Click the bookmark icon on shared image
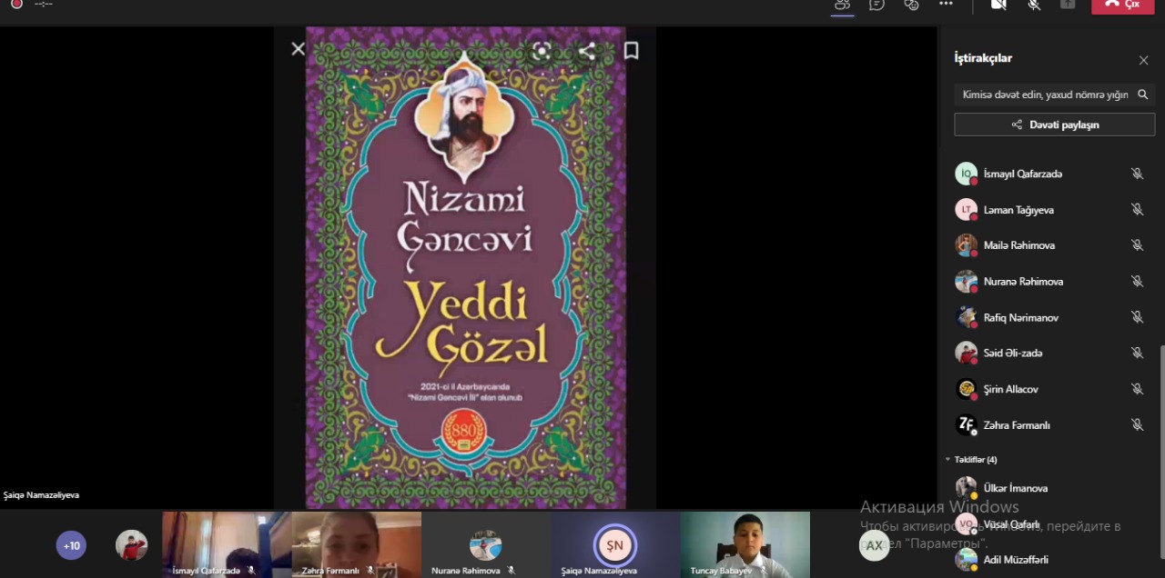The image size is (1165, 578). point(631,51)
